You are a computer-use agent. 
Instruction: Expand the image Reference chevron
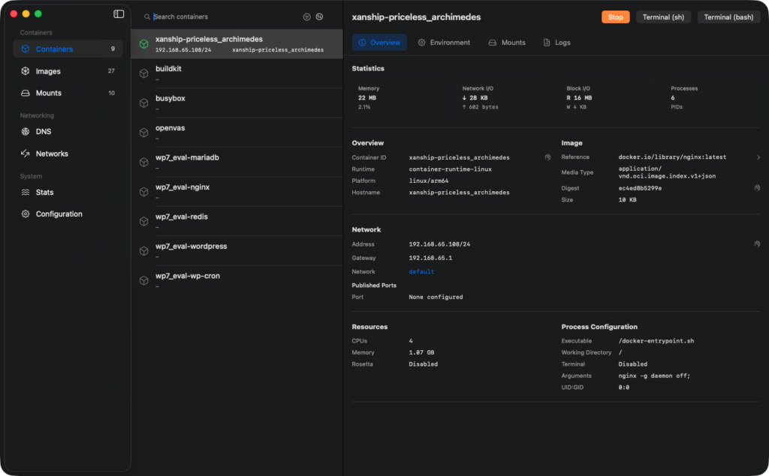(758, 157)
